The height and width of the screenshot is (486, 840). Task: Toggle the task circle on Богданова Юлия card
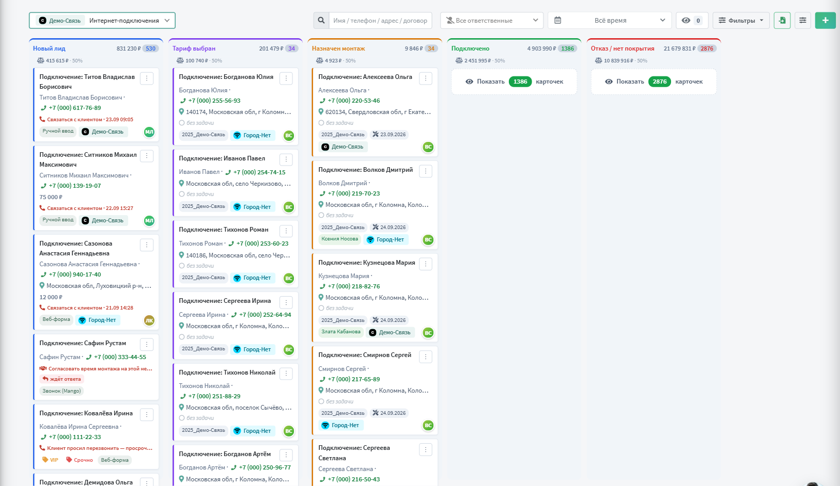(182, 123)
